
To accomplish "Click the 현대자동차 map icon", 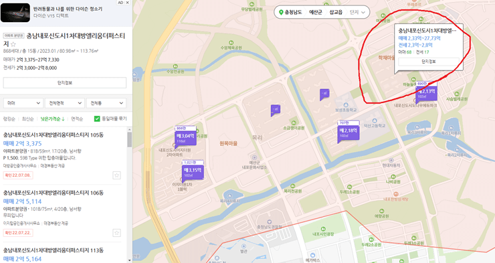I will [391, 161].
